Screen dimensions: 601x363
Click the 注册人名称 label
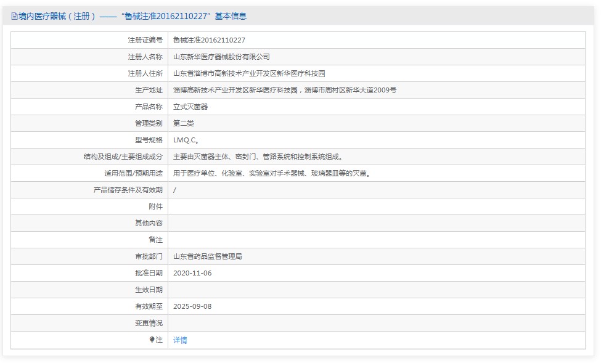(145, 57)
